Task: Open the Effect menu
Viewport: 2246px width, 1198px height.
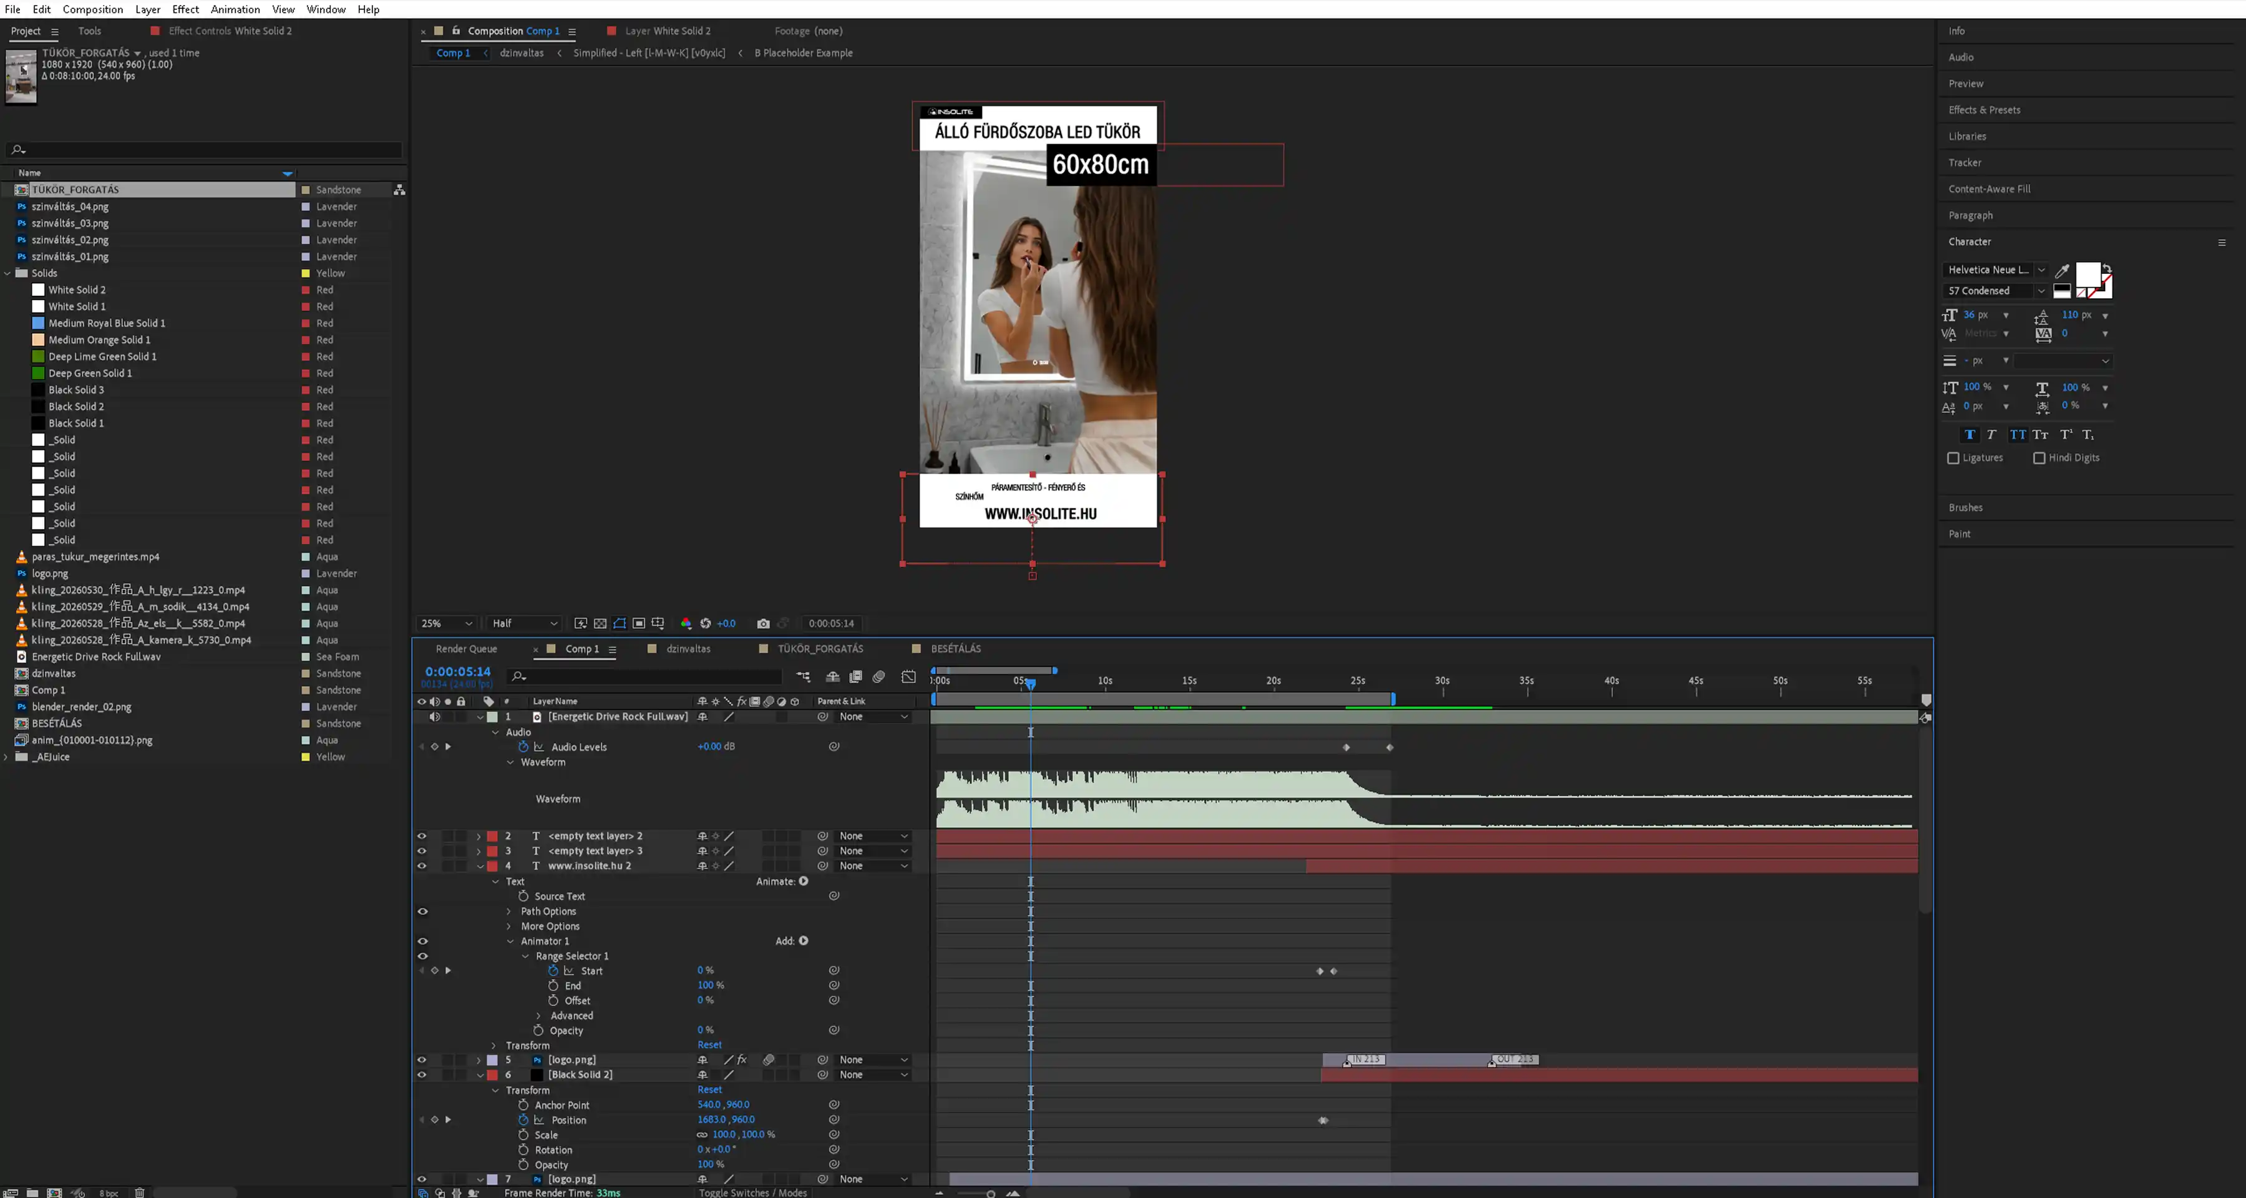Action: (186, 9)
